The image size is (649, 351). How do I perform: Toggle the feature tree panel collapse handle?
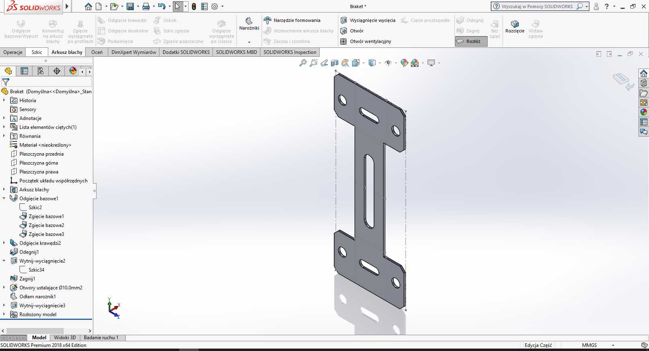point(95,190)
